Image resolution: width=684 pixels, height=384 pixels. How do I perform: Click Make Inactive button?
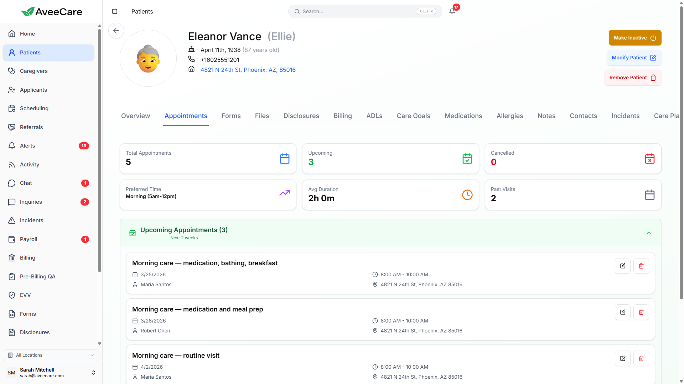pos(634,38)
